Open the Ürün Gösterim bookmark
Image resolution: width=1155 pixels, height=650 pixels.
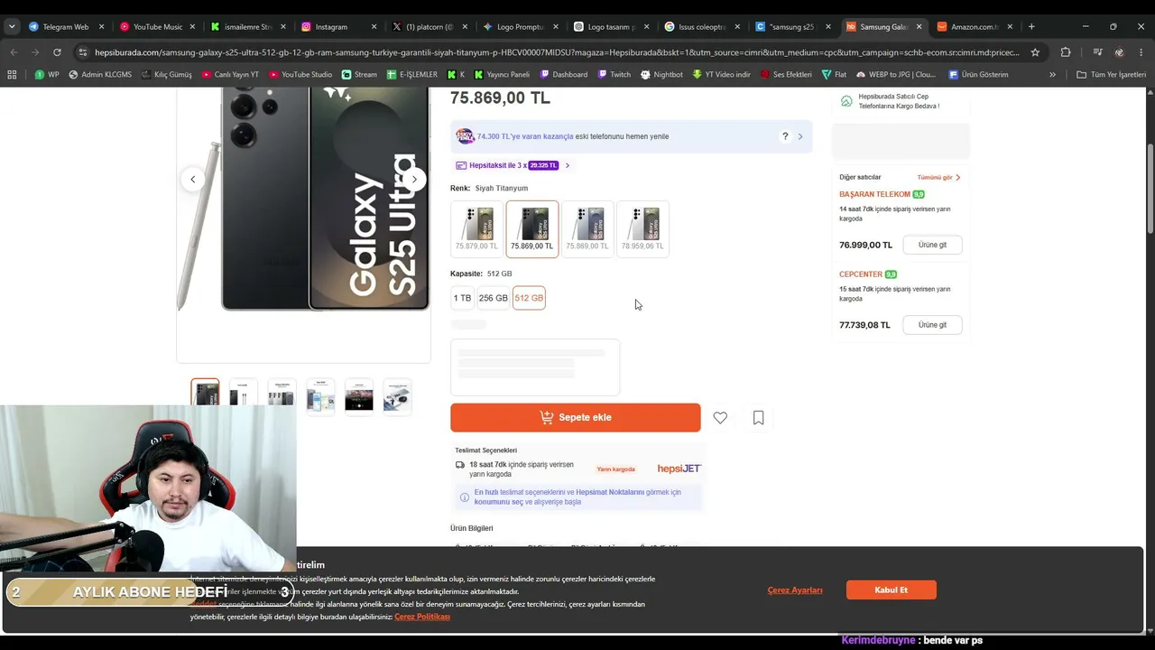979,75
